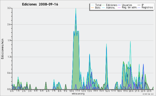Click the '8 h' x-axis label
Screen dimensions: 156x96
60,91
